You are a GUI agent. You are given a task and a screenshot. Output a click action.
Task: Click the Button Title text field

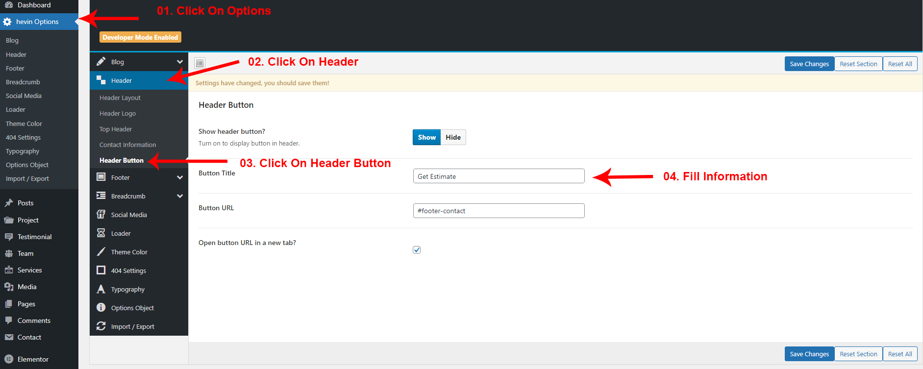tap(499, 176)
